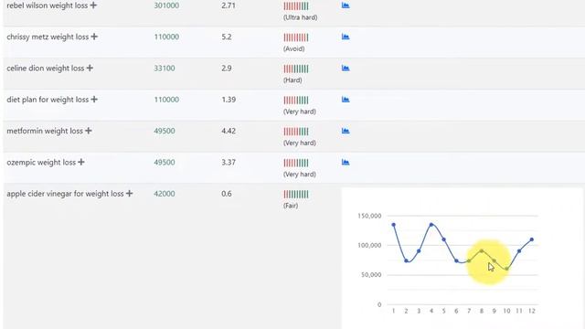585x329 pixels.
Task: Click search volume 49500 in metformin row
Action: (x=165, y=131)
